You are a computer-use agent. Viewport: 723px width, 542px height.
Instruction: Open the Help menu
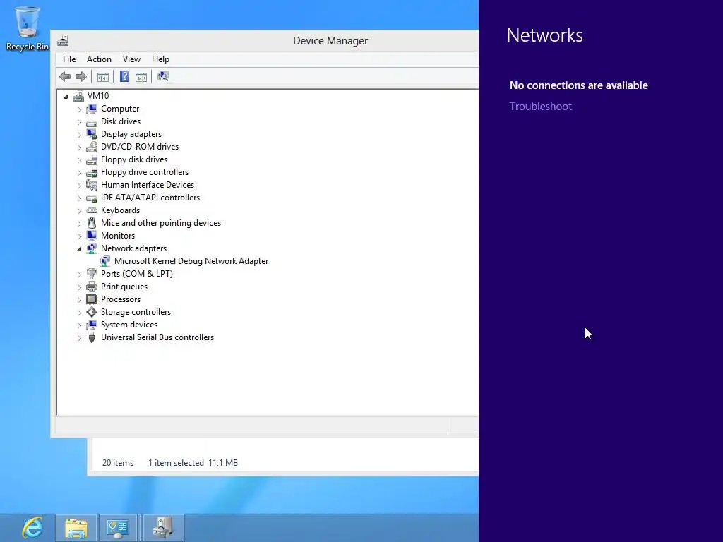(x=160, y=59)
